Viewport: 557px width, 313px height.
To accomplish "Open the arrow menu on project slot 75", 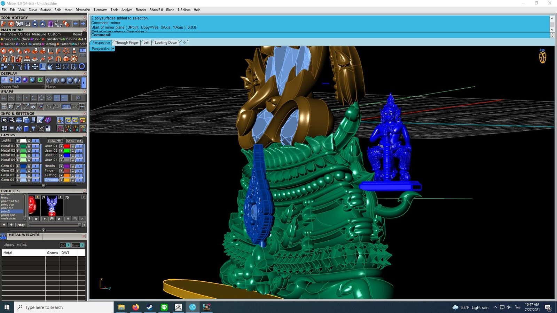I will tap(84, 197).
